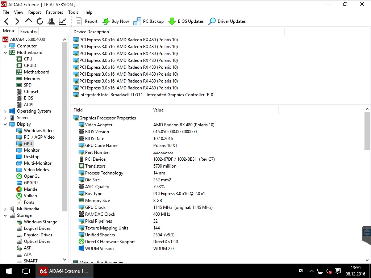Open the Help menu
This screenshot has width=371, height=278.
click(x=88, y=12)
